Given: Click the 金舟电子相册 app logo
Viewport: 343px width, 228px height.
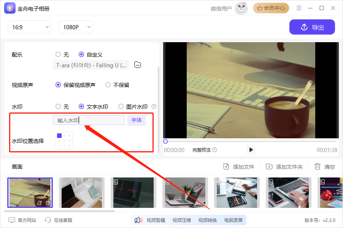Looking at the screenshot, I should click(10, 8).
